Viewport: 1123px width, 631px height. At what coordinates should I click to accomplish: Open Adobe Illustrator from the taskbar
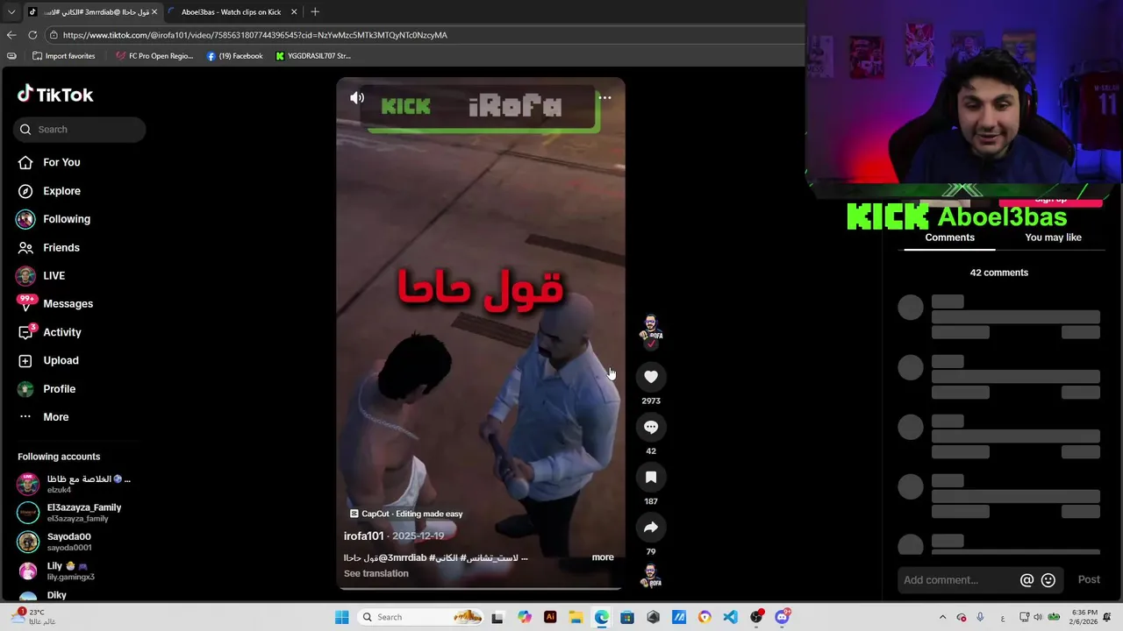point(550,617)
